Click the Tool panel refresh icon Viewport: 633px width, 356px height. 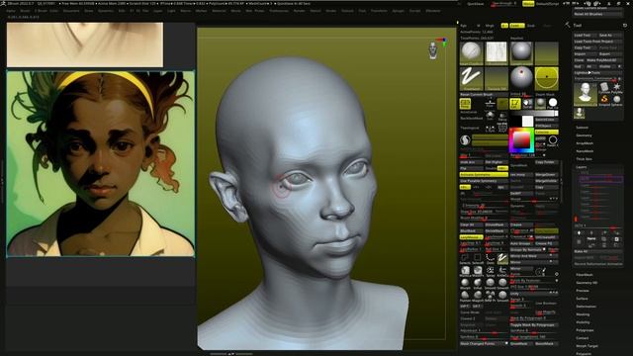(x=625, y=26)
